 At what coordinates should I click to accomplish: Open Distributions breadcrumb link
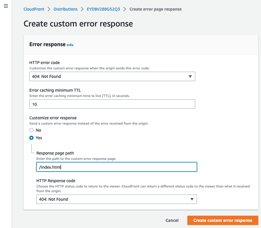click(x=65, y=9)
